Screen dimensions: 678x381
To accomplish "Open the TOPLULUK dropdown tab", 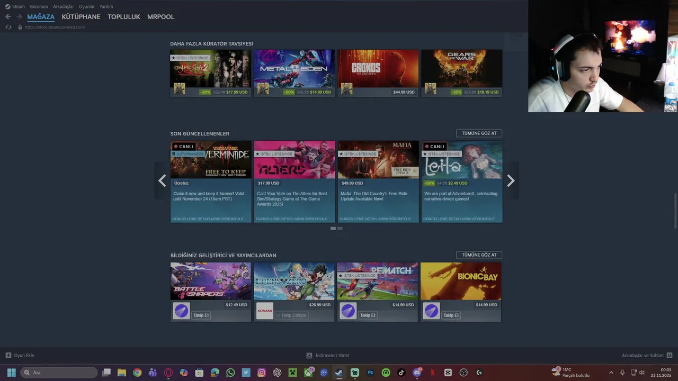I will 124,17.
